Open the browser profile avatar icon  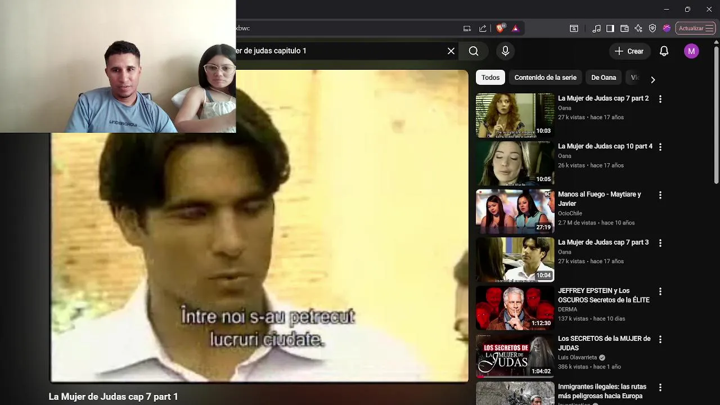pos(667,28)
